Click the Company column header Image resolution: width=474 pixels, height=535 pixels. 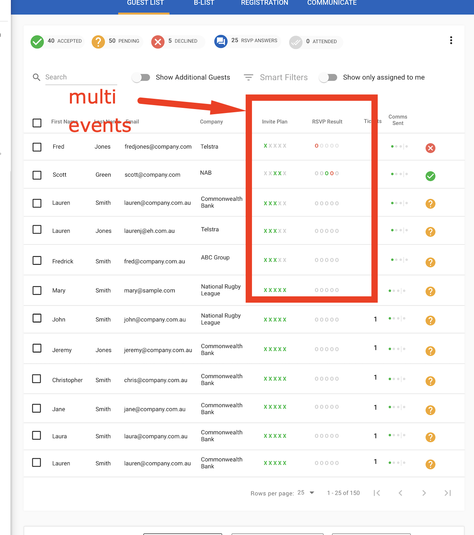(x=211, y=122)
